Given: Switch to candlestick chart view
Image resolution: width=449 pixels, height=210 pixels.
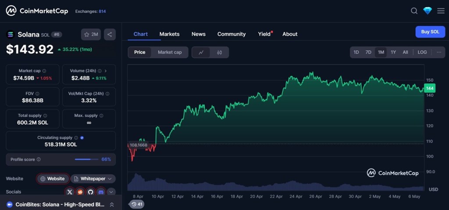Looking at the screenshot, I should tap(219, 52).
